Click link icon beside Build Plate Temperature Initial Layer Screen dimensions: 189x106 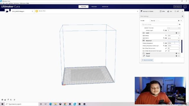166,51
